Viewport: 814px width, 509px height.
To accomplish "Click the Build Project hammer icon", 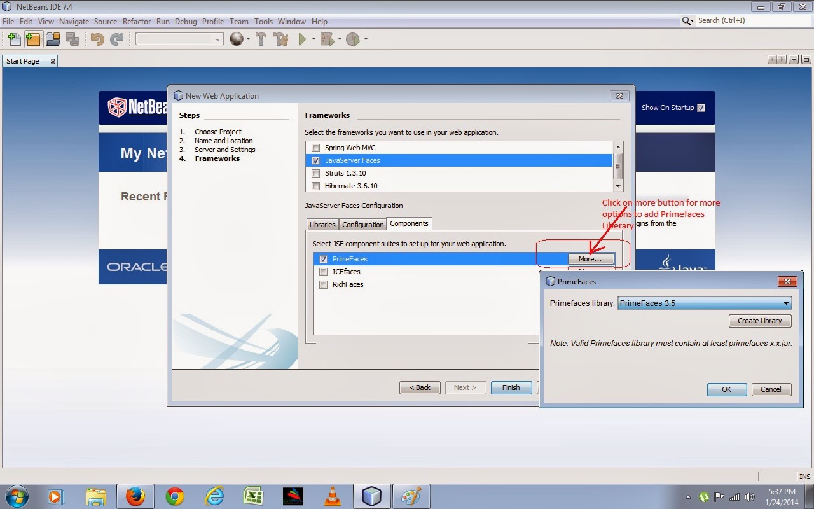I will 261,39.
